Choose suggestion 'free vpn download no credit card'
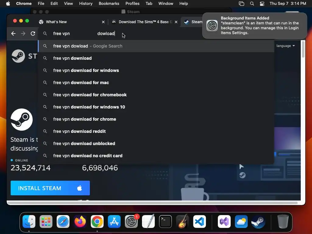The width and height of the screenshot is (312, 234). tap(156, 156)
